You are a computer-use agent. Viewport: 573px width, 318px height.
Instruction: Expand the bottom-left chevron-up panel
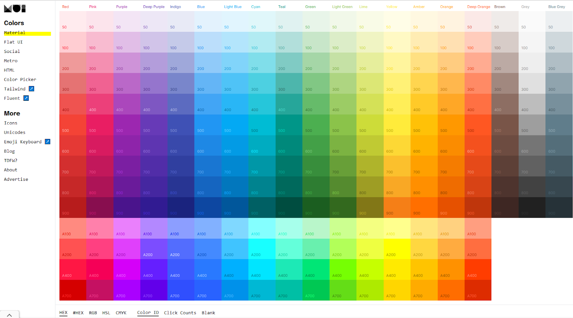click(9, 315)
